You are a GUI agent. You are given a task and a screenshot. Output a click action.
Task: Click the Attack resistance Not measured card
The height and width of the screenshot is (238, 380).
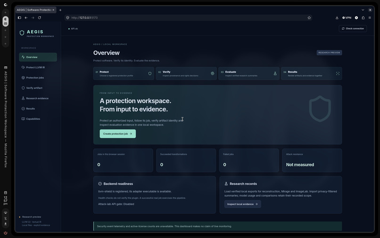312,160
